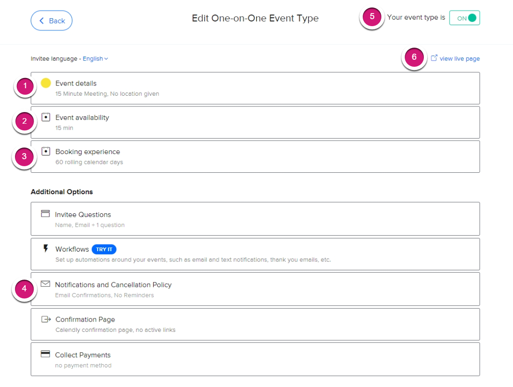Screen dimensions: 513x387
Task: Click the 'Name, Email + 1 question' text
Action: pos(90,225)
